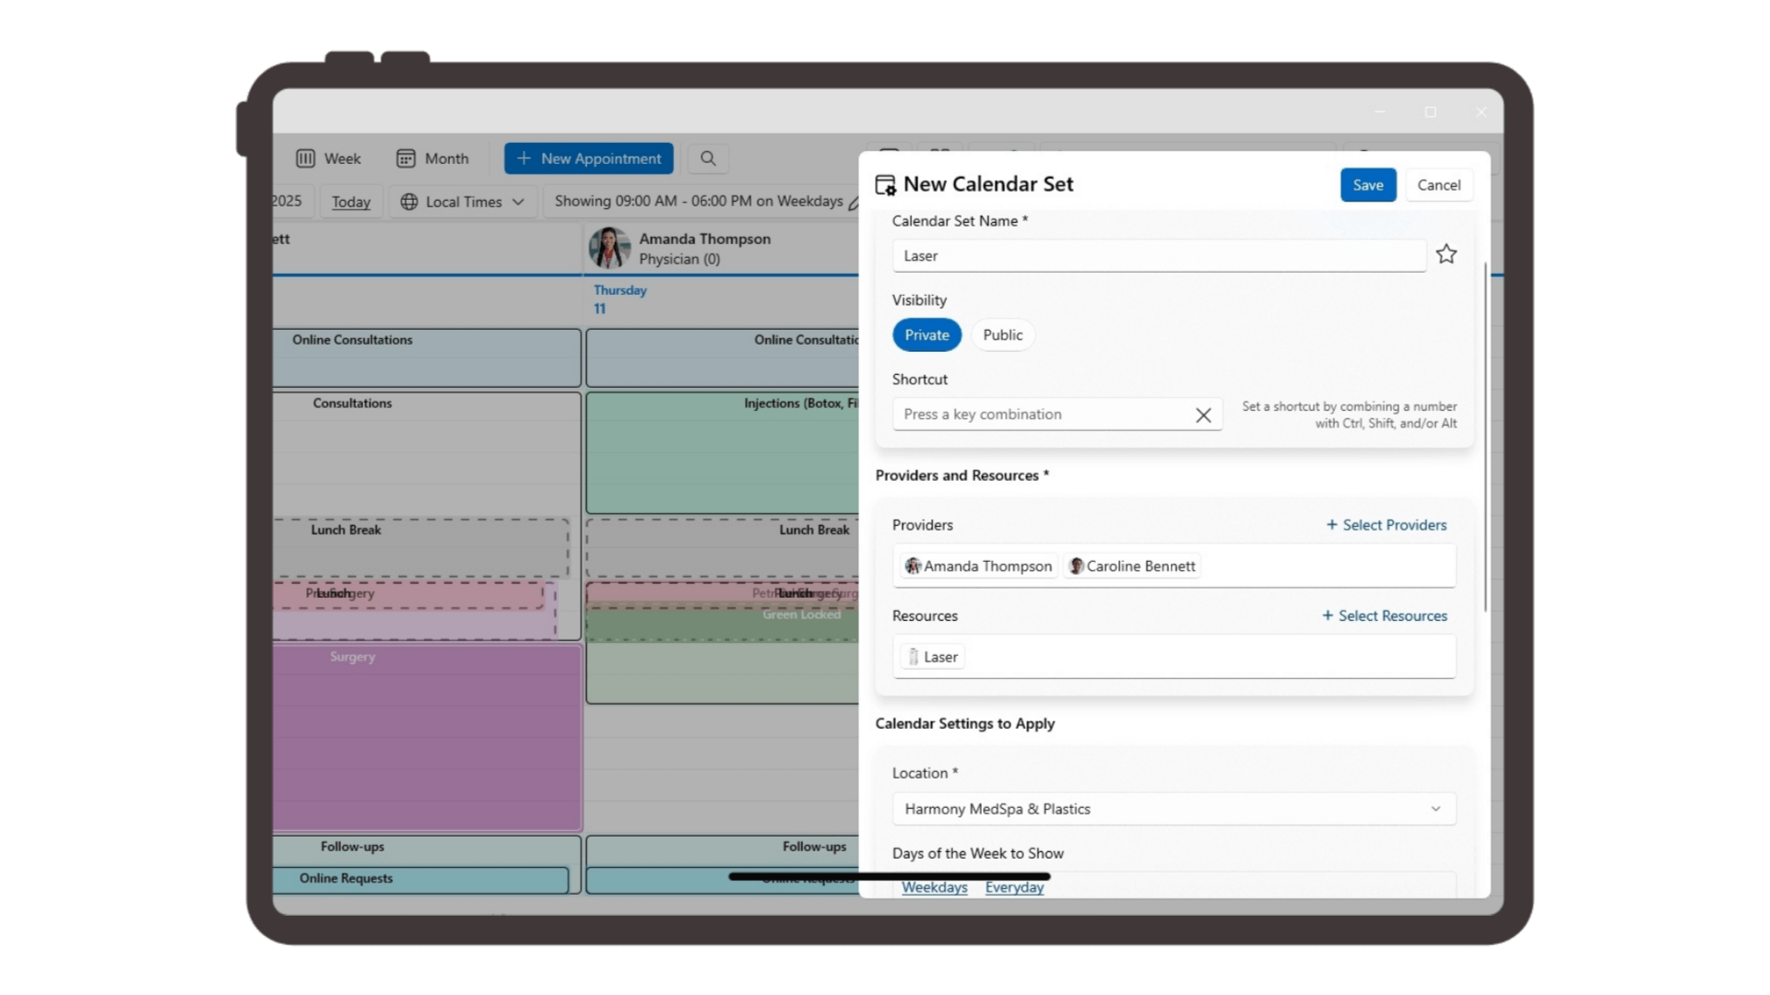Click the Weekdays link

pyautogui.click(x=934, y=887)
